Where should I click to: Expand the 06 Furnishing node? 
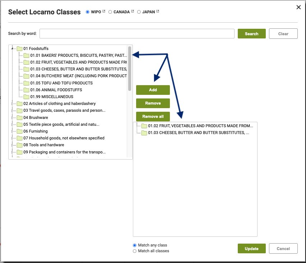point(12,131)
